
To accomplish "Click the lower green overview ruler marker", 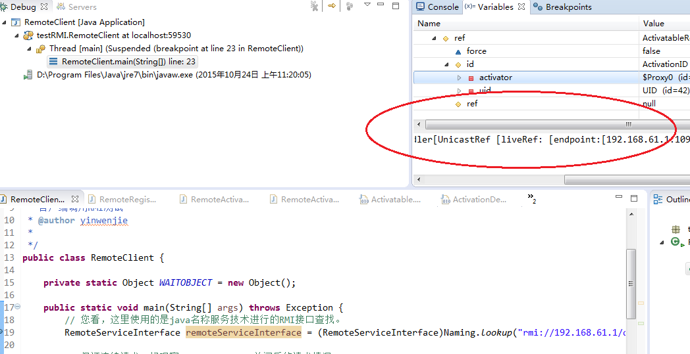I will point(641,324).
